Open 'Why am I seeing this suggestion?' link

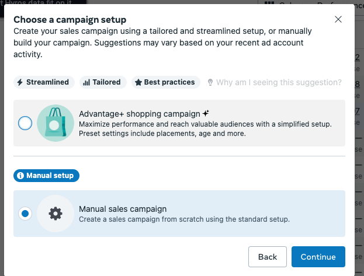click(x=279, y=82)
